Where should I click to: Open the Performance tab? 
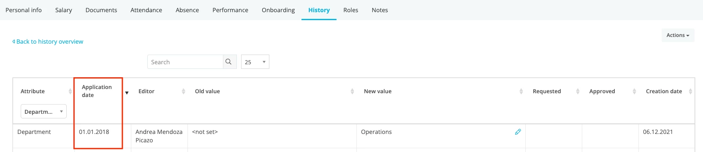230,10
